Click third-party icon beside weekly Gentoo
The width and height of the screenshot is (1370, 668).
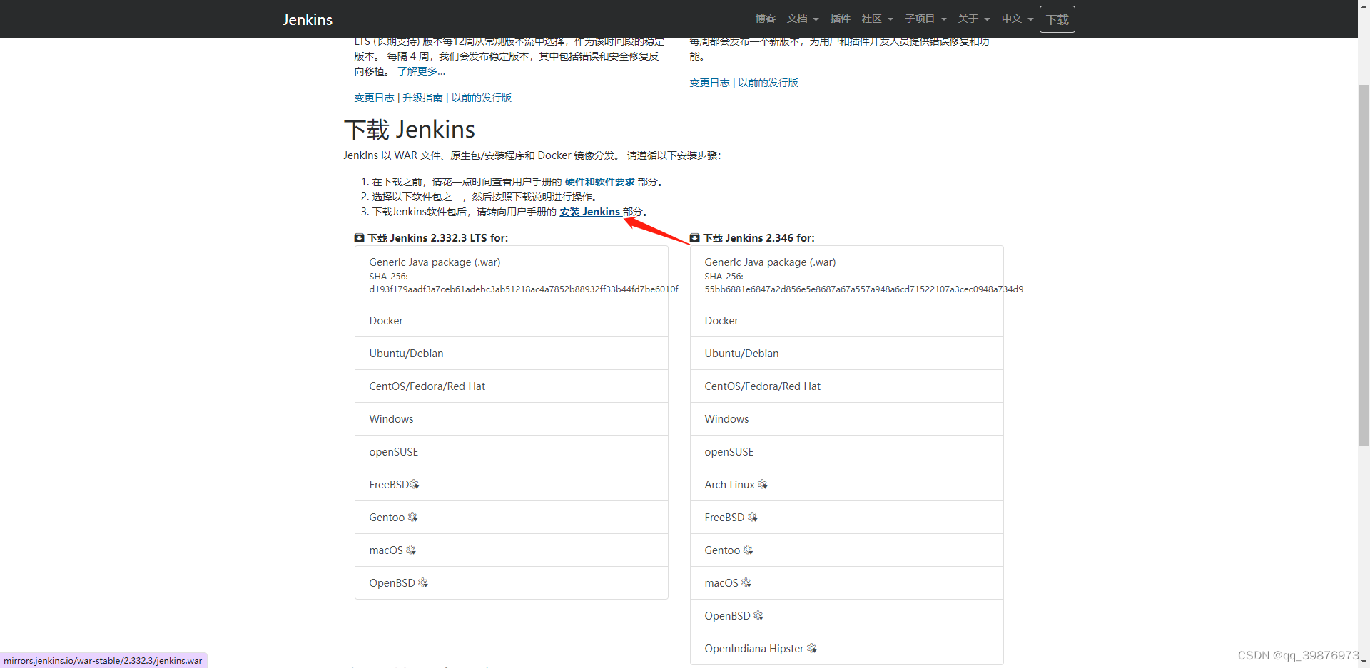tap(749, 550)
